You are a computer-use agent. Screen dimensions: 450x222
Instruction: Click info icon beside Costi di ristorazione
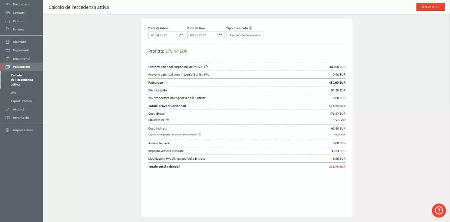pos(200,134)
